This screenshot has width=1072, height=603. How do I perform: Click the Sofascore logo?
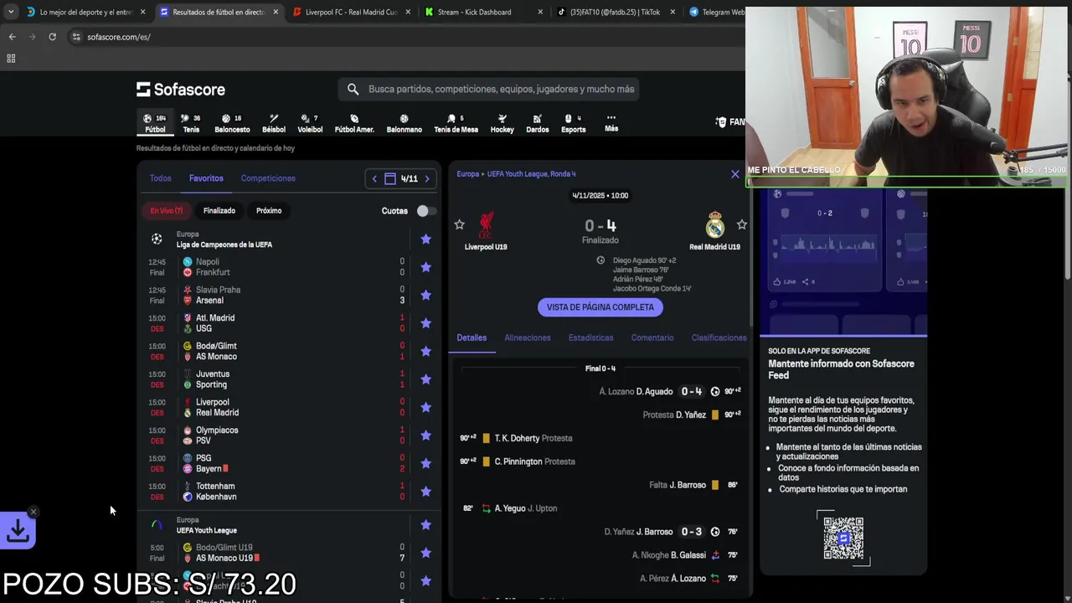181,89
